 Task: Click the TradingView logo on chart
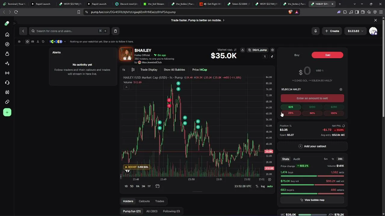pos(128,171)
